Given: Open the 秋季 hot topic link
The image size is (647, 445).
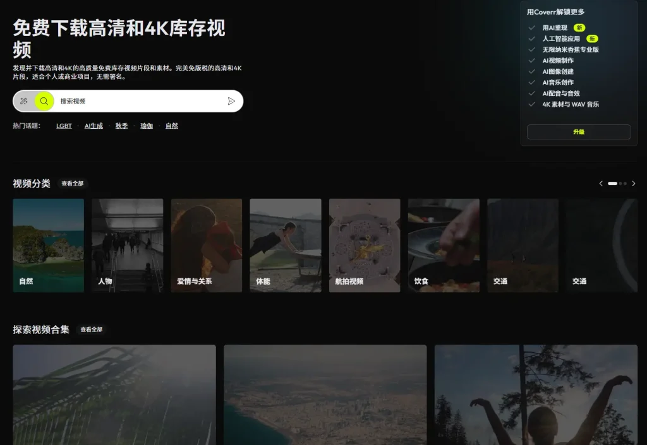Looking at the screenshot, I should (121, 126).
